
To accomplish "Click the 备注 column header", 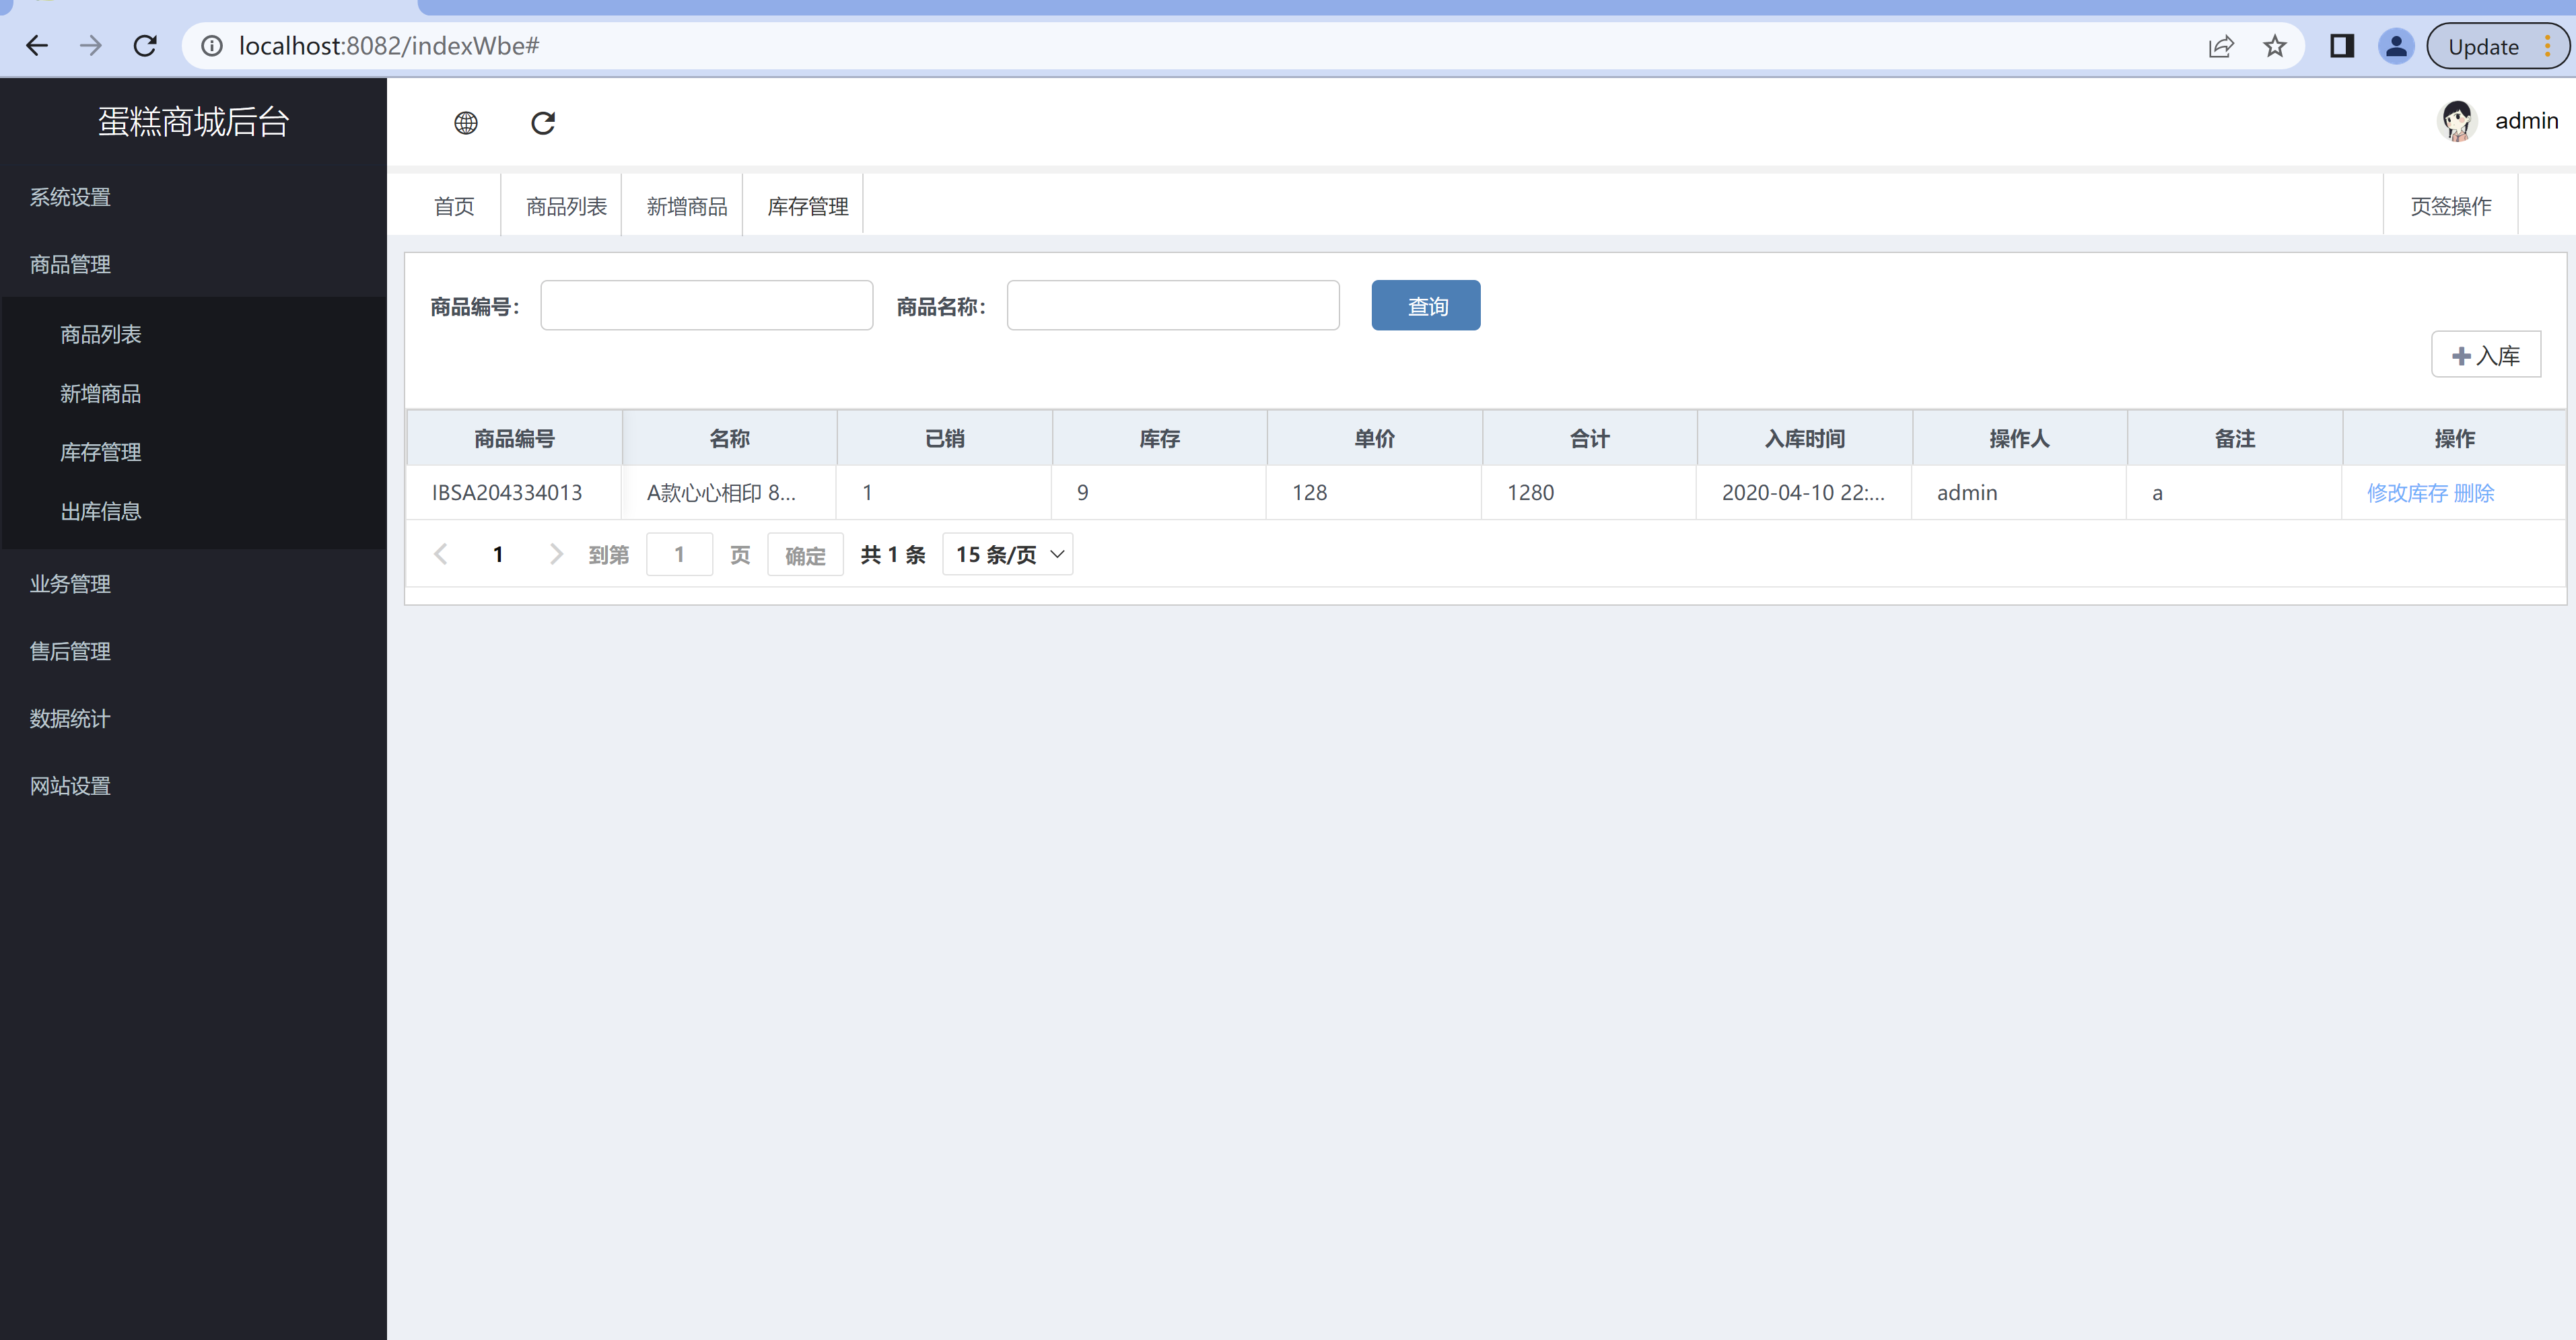I will point(2234,438).
